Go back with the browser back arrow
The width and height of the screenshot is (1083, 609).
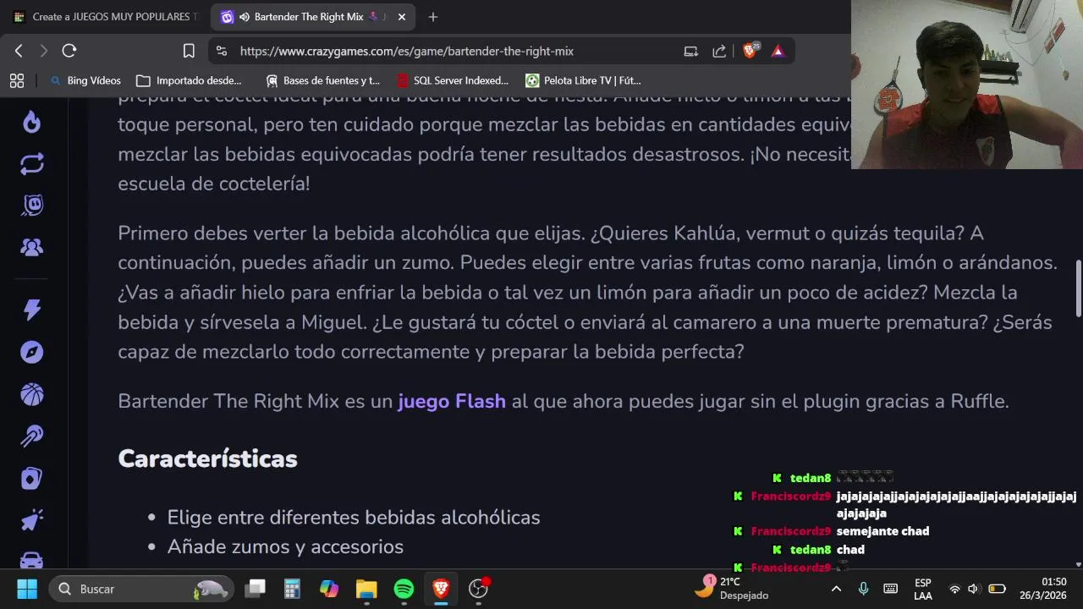point(19,51)
